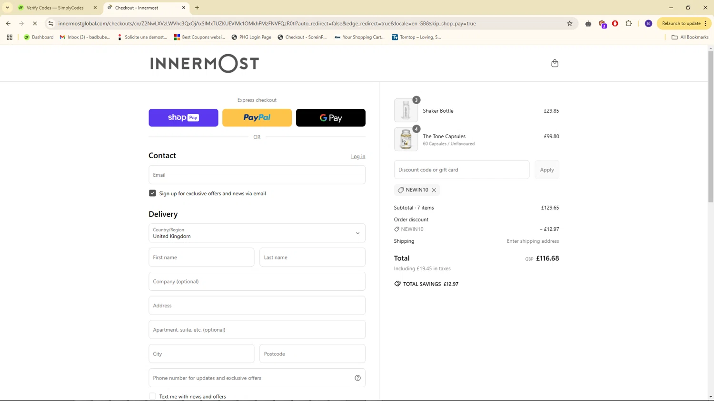
Task: Apply the discount code
Action: click(547, 170)
